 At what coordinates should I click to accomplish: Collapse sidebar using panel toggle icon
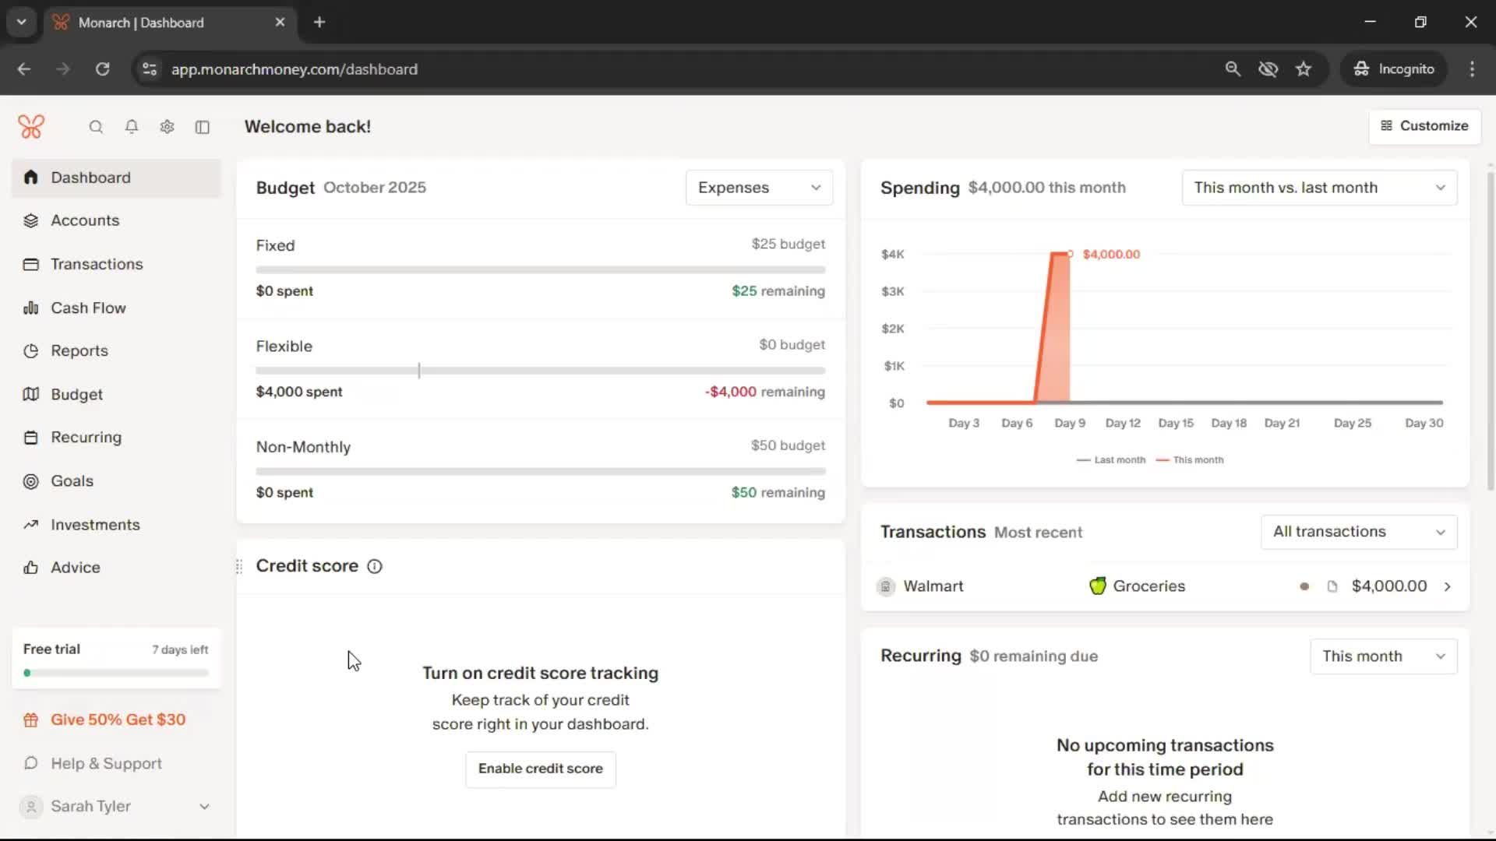pos(203,127)
